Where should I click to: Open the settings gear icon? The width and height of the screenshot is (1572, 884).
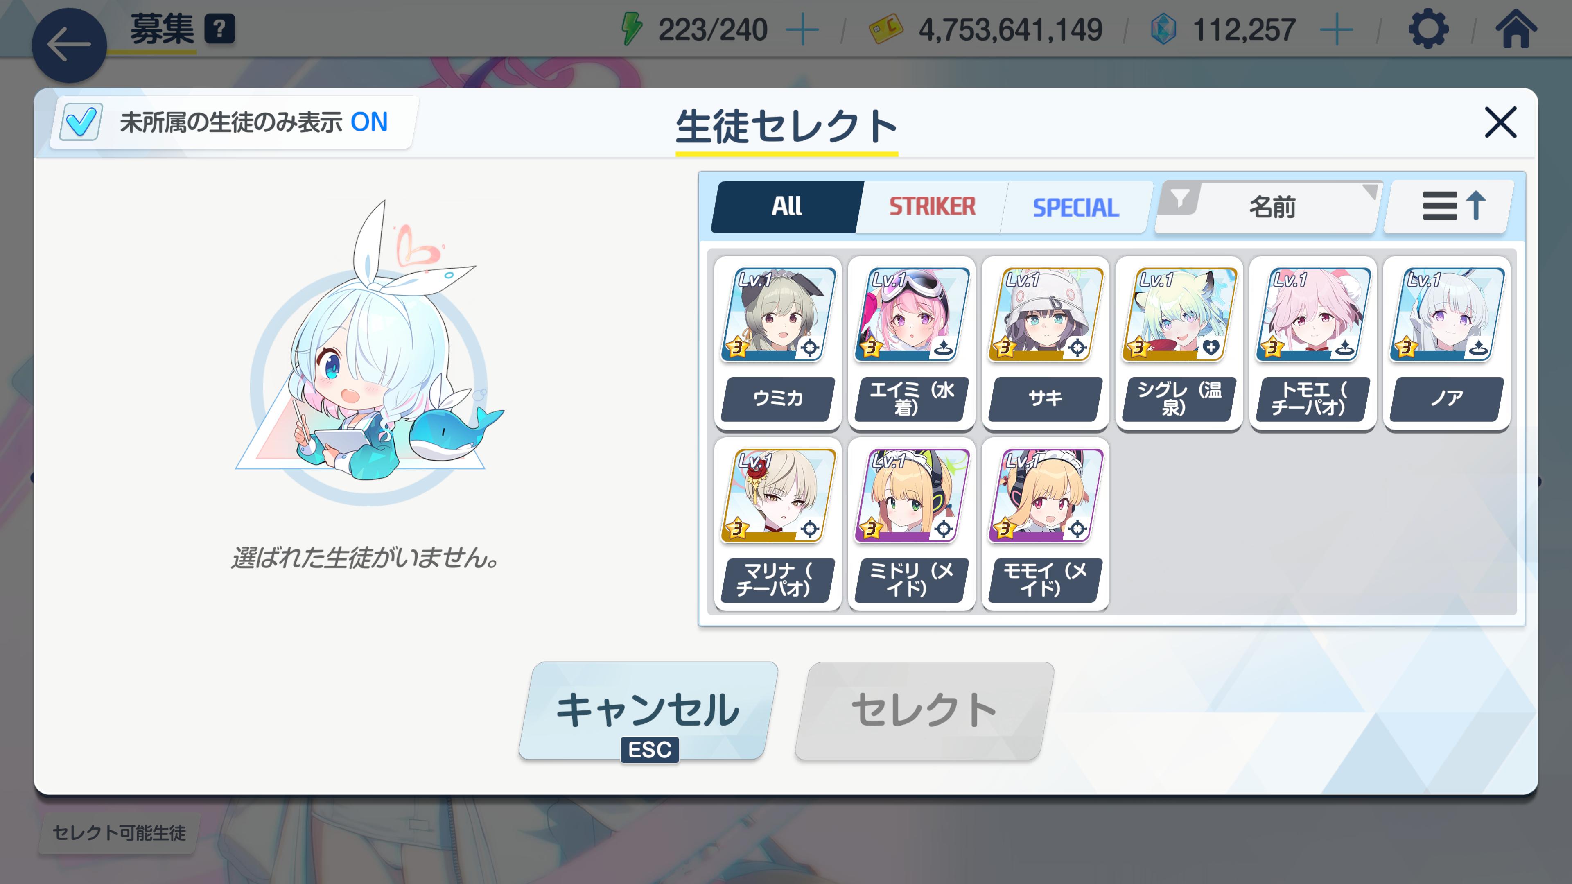click(1428, 29)
